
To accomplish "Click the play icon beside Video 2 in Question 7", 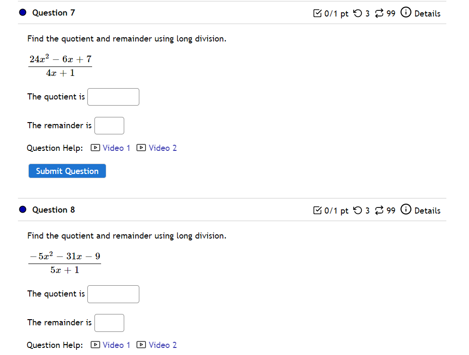I will pyautogui.click(x=141, y=148).
